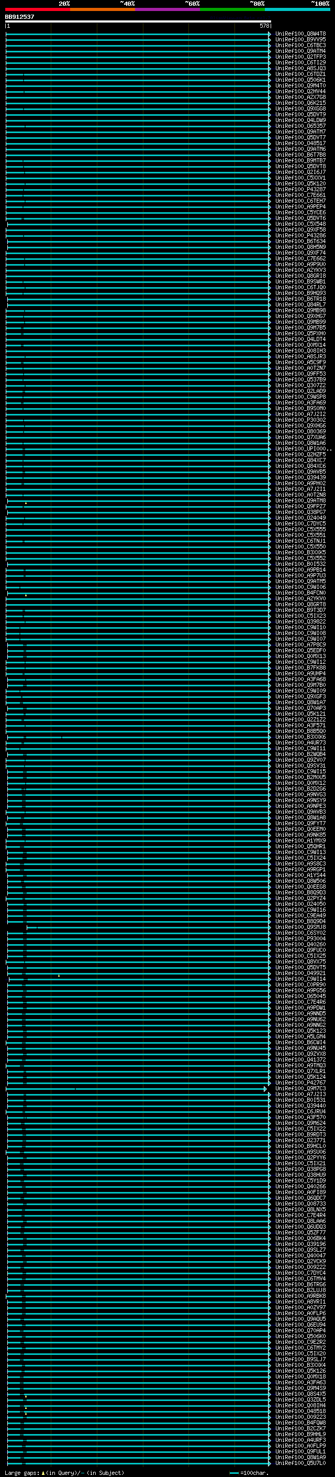Click the UniRef100_B6T7B8 label
This screenshot has height=1477, width=335.
point(300,155)
